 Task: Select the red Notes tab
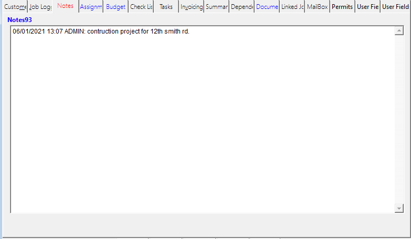click(x=65, y=6)
